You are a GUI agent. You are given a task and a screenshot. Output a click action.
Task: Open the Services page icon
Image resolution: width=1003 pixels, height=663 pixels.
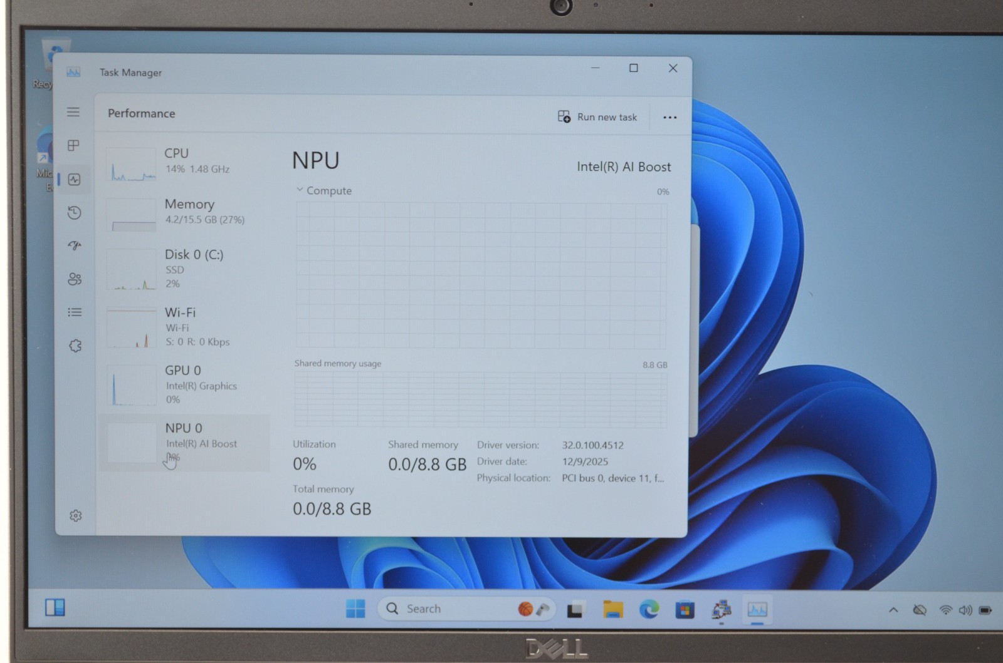tap(75, 346)
